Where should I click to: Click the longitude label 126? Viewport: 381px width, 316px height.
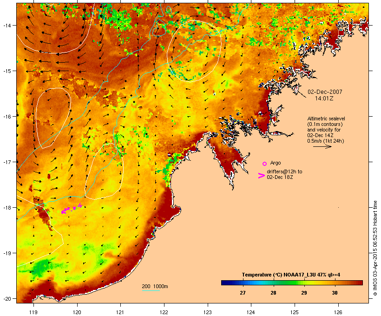pos(338,312)
